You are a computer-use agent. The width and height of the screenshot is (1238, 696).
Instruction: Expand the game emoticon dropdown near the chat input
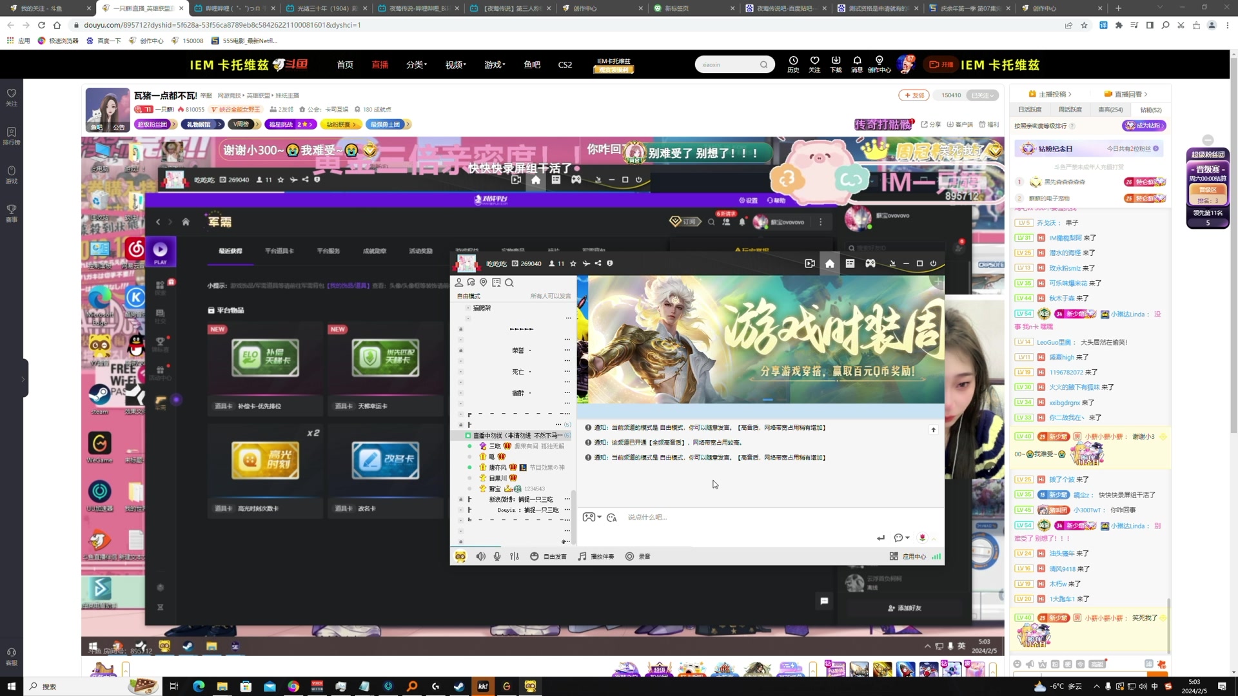[x=598, y=517]
